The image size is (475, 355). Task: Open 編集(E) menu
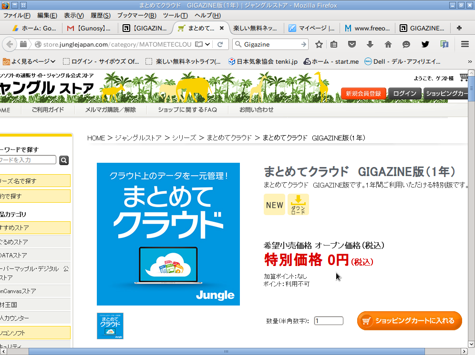(x=47, y=15)
